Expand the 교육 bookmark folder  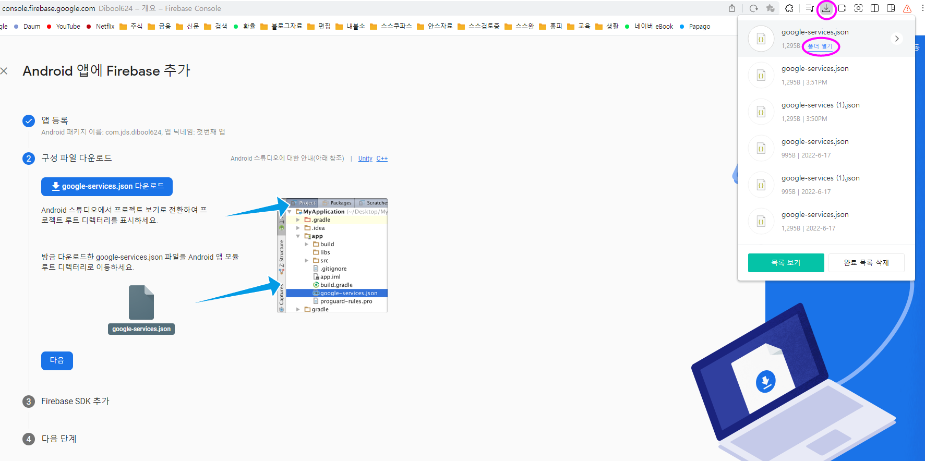coord(579,27)
